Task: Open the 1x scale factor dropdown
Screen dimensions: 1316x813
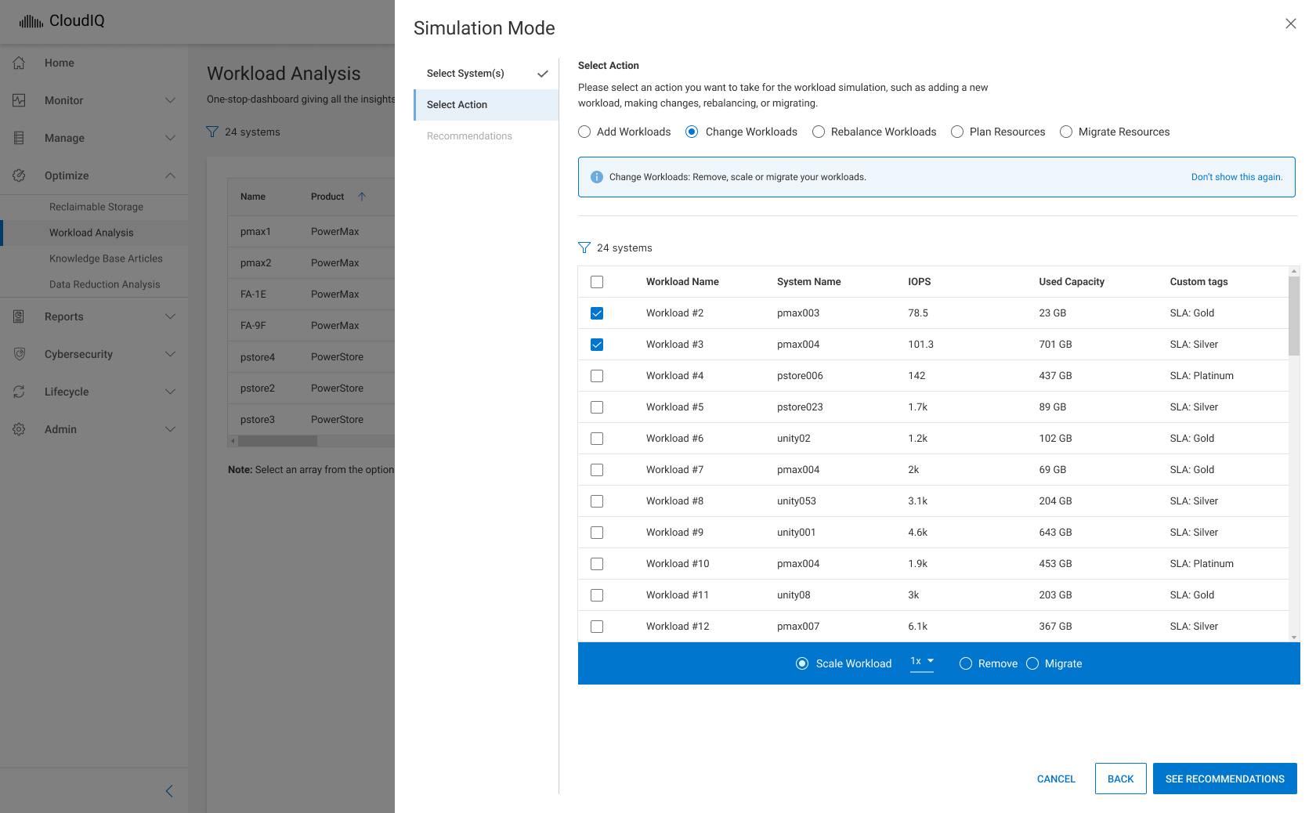Action: [x=922, y=662]
